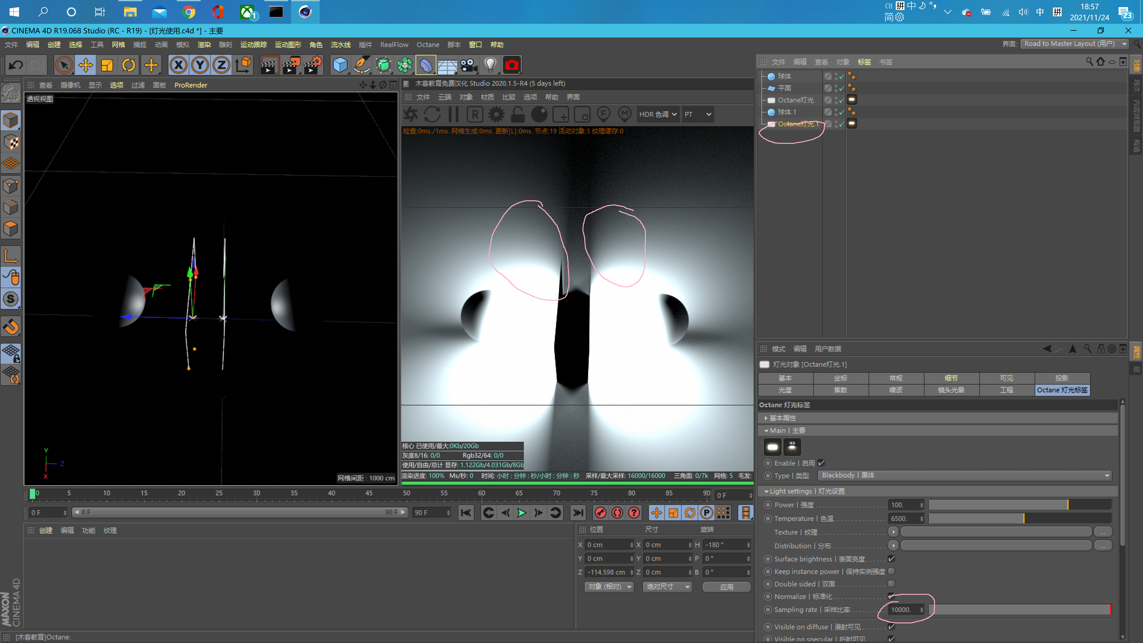Viewport: 1143px width, 643px height.
Task: Toggle Enable 启用 checkbox
Action: (821, 463)
